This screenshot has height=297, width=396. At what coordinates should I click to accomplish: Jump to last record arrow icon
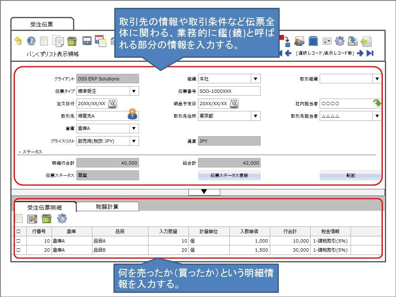coord(370,53)
